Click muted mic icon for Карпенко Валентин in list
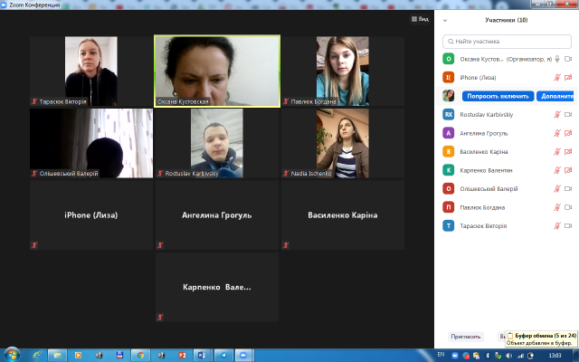The height and width of the screenshot is (362, 579). click(557, 170)
